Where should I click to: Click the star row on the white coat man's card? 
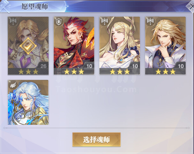click(x=166, y=72)
